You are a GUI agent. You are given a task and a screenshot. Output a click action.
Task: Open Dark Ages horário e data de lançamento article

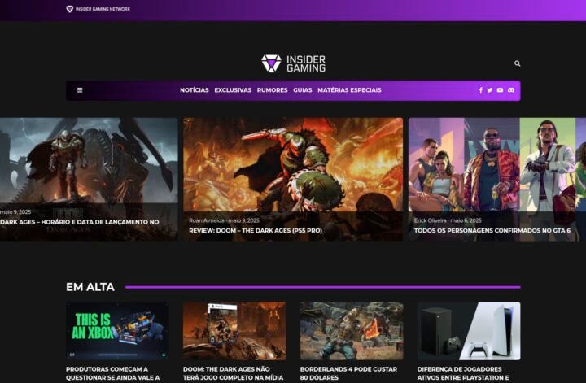(80, 222)
